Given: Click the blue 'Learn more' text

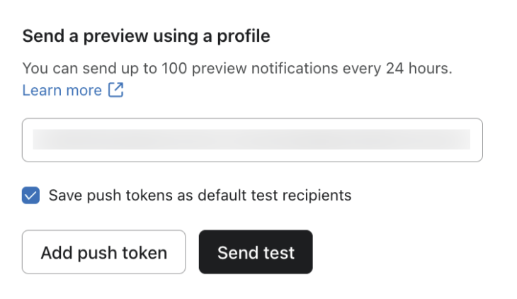Looking at the screenshot, I should pyautogui.click(x=62, y=90).
